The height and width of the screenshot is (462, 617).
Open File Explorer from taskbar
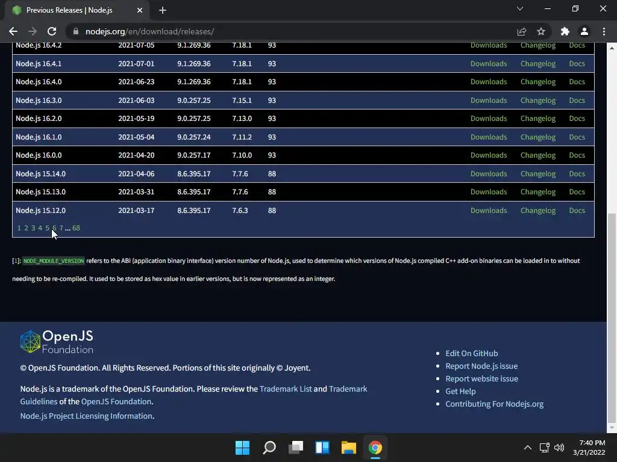coord(349,448)
